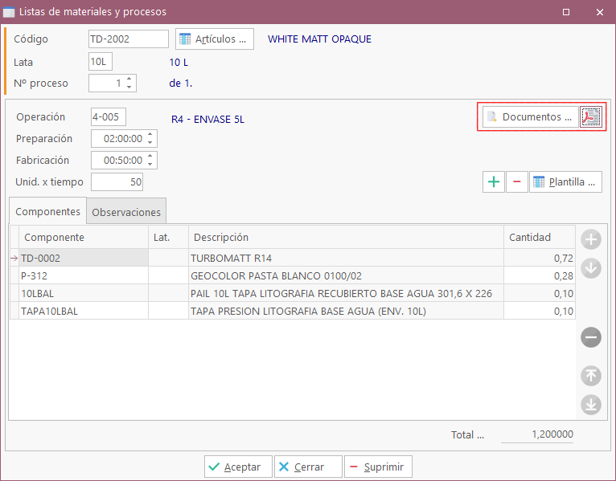Viewport: 616px width, 481px height.
Task: Move component to bottom with lowest round arrow
Action: click(591, 405)
